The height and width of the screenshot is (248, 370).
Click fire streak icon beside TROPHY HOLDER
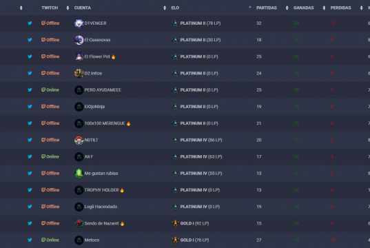pyautogui.click(x=122, y=190)
